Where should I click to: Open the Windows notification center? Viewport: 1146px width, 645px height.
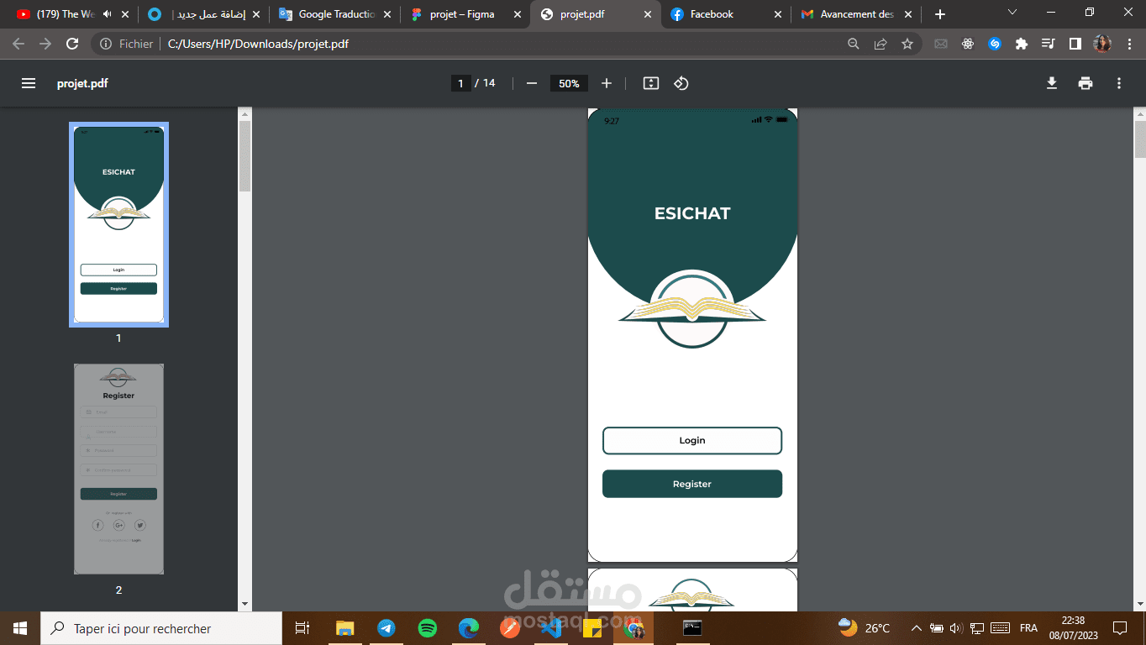point(1120,628)
